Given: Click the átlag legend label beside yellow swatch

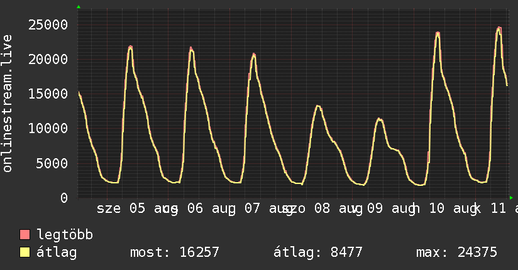Looking at the screenshot, I should (x=57, y=252).
